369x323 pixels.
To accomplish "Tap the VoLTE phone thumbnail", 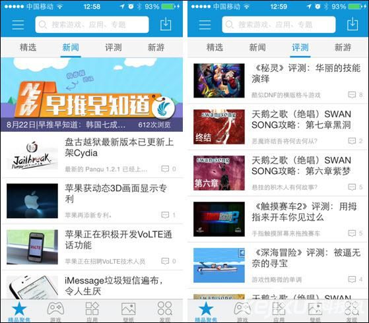I will pos(32,247).
